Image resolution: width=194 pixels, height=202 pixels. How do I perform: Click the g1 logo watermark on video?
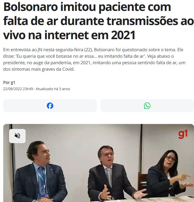pos(183,134)
